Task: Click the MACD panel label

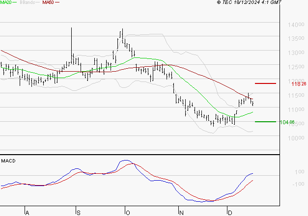Action: click(8, 161)
